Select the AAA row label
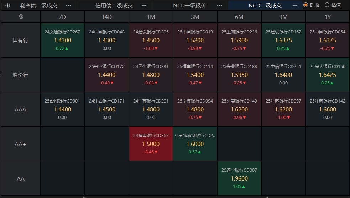Image resolution: width=350 pixels, height=198 pixels. [21, 109]
